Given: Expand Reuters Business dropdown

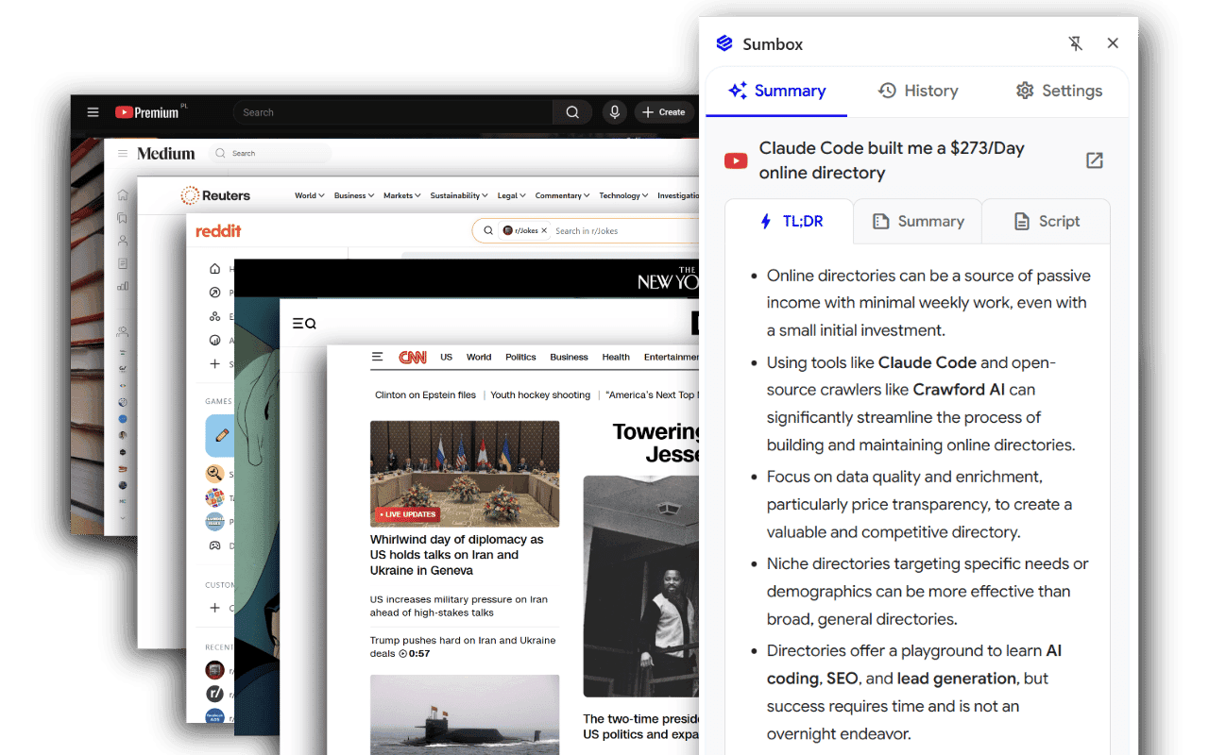Looking at the screenshot, I should tap(354, 195).
